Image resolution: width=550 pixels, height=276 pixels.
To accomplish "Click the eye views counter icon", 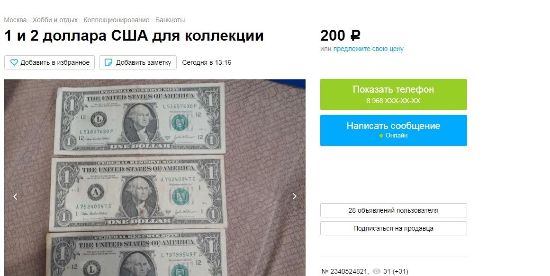I will [376, 271].
